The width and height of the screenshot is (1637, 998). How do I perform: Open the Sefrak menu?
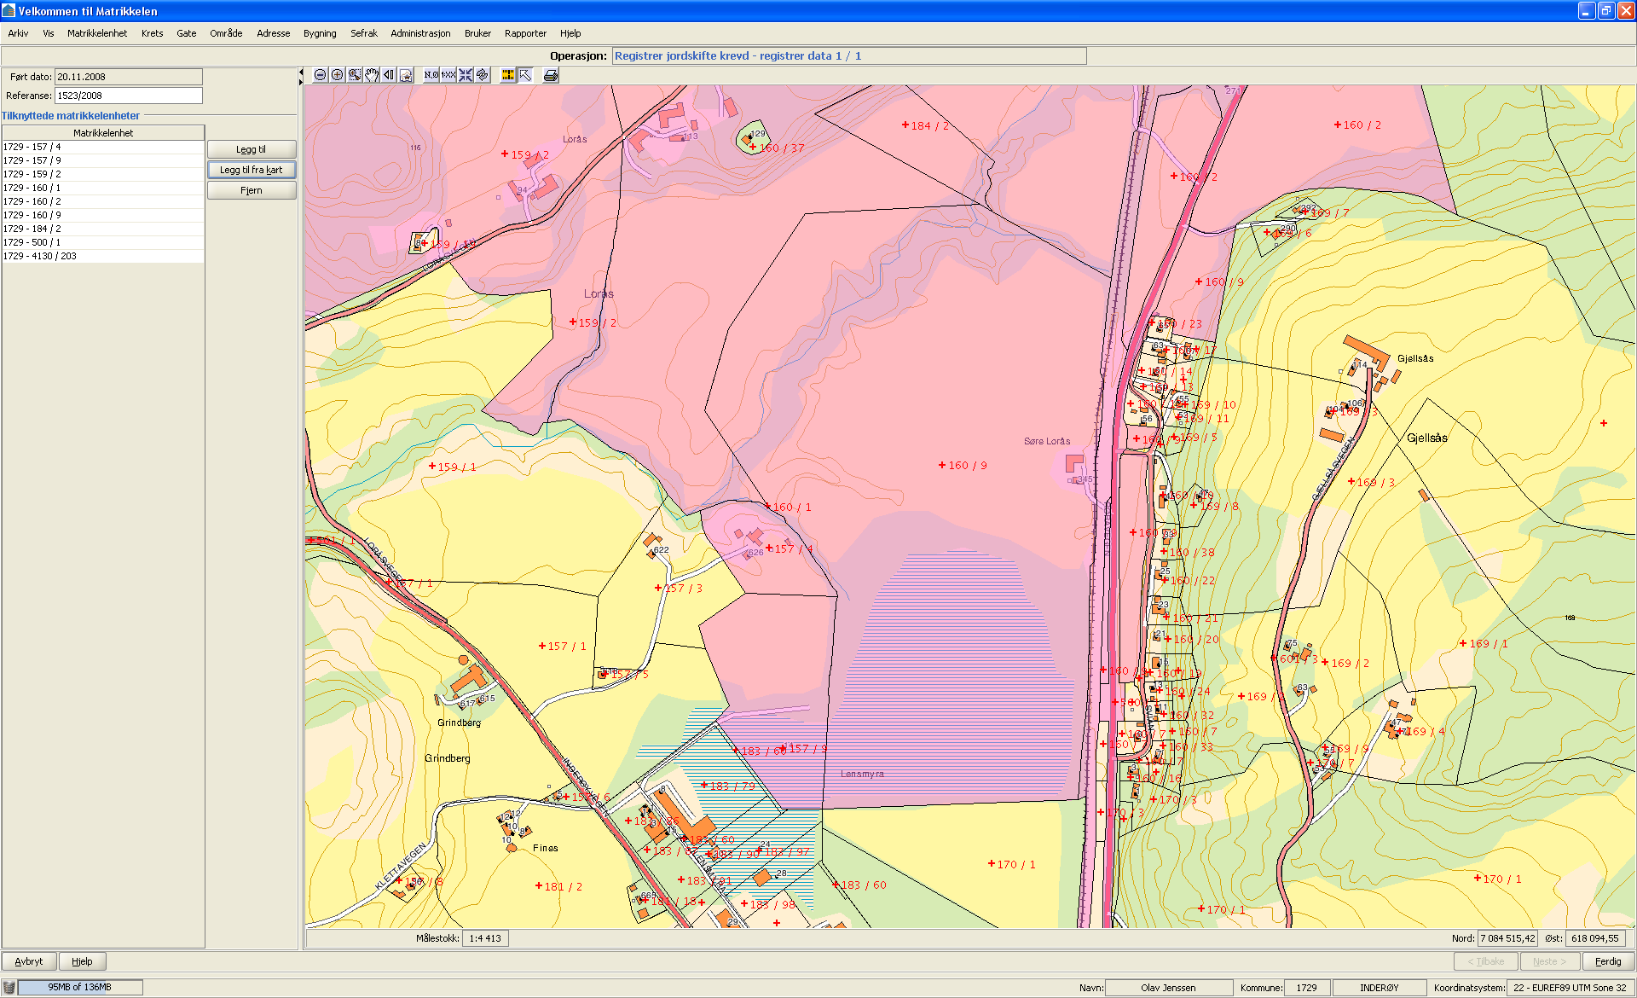click(x=364, y=33)
